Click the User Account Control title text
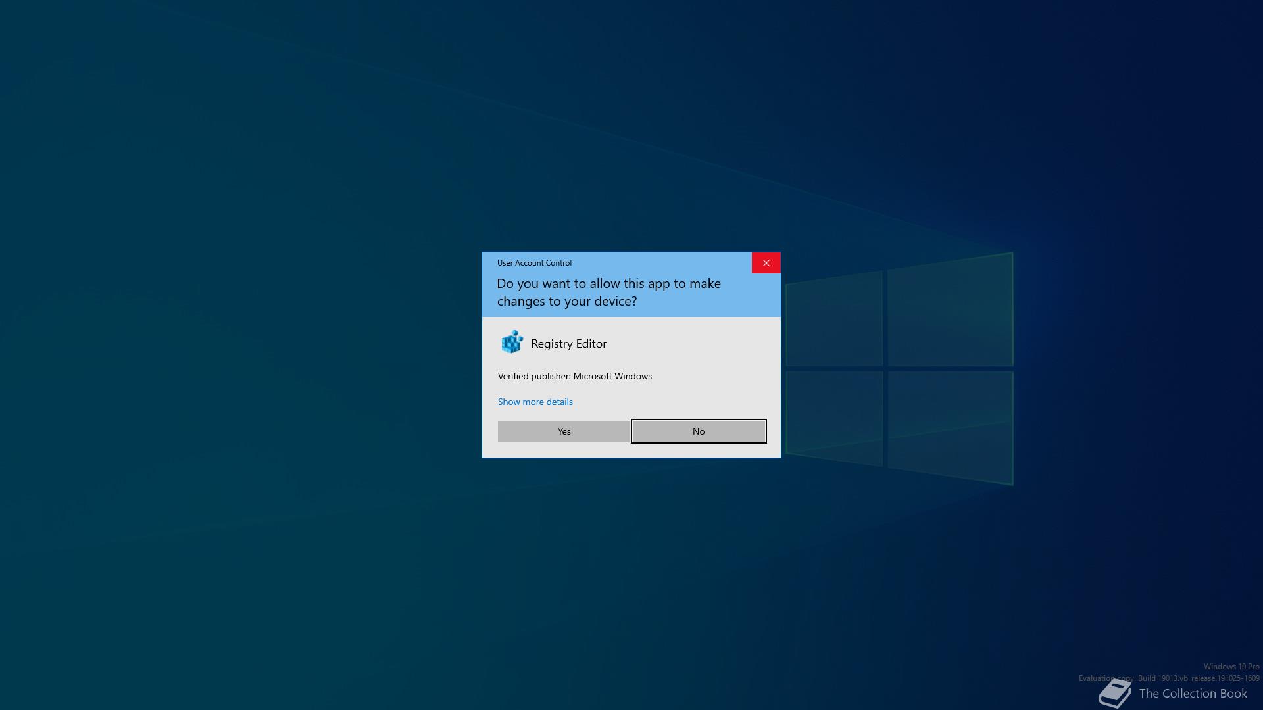This screenshot has height=710, width=1263. pos(534,263)
